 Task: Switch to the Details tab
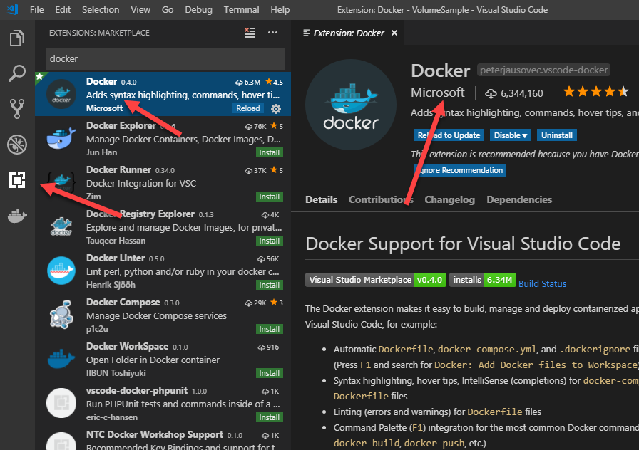coord(321,200)
